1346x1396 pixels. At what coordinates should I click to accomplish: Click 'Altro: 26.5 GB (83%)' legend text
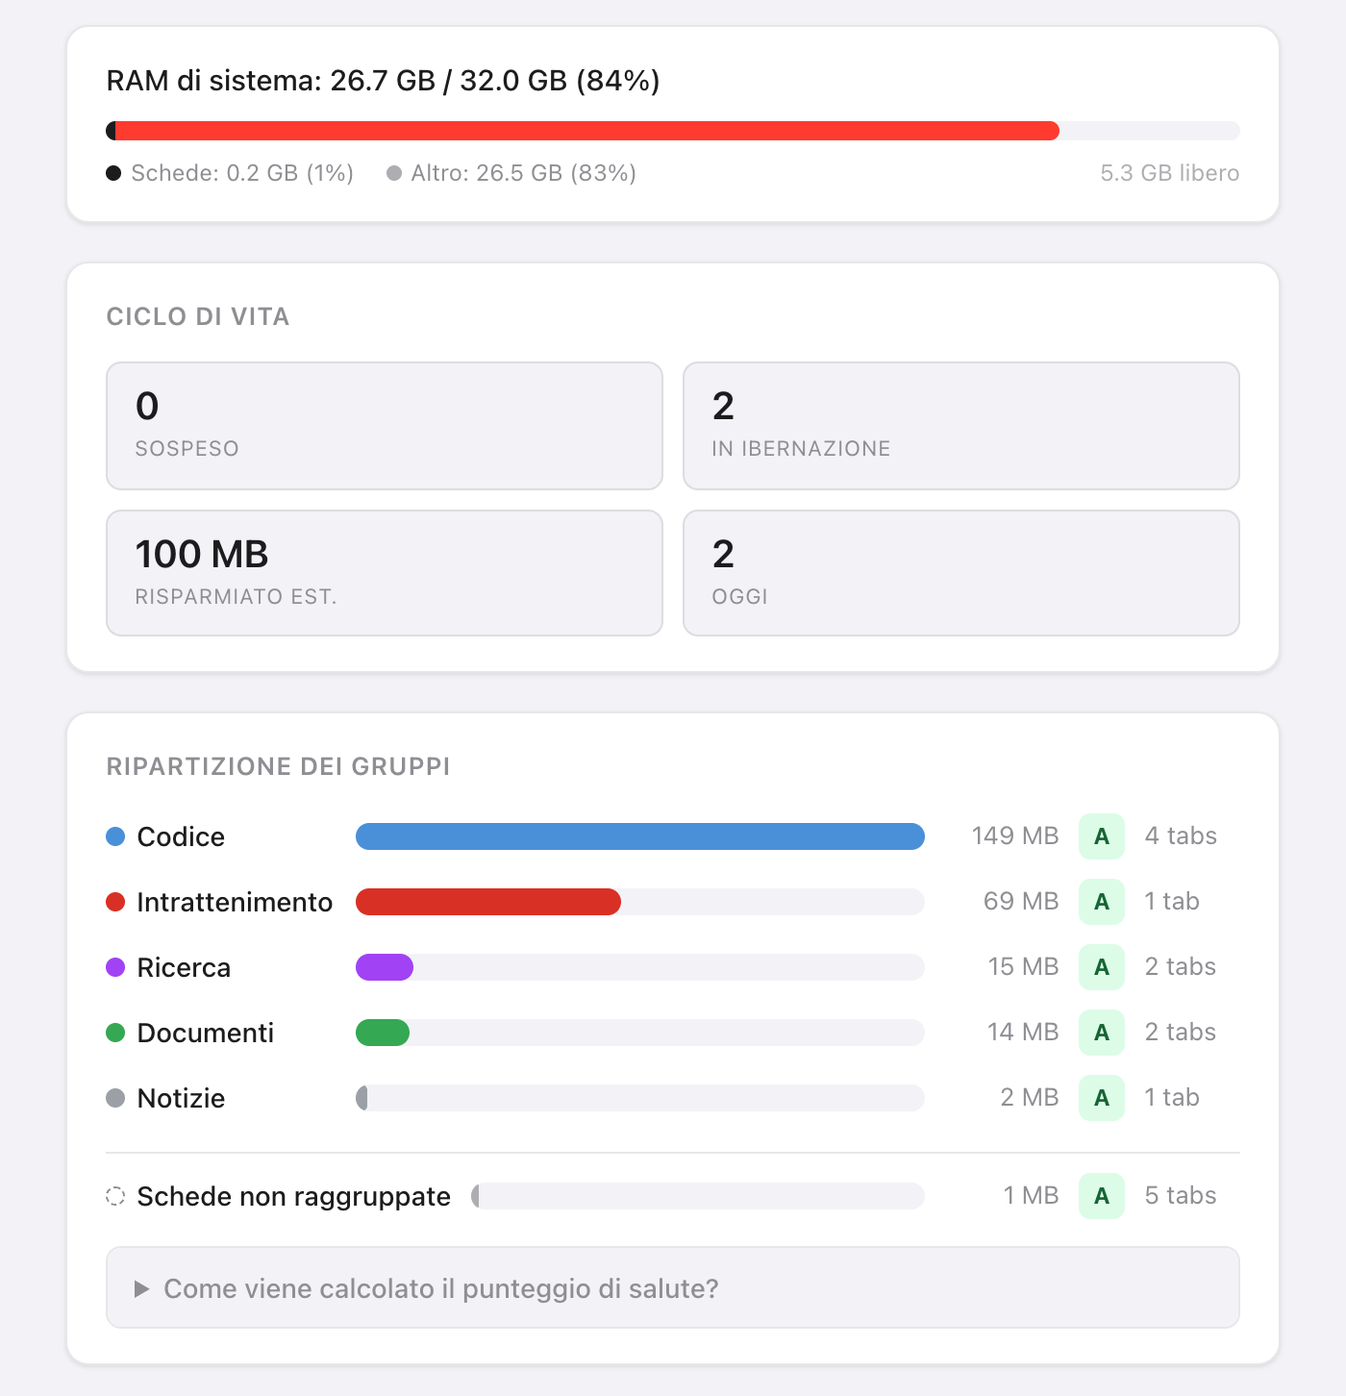coord(524,173)
